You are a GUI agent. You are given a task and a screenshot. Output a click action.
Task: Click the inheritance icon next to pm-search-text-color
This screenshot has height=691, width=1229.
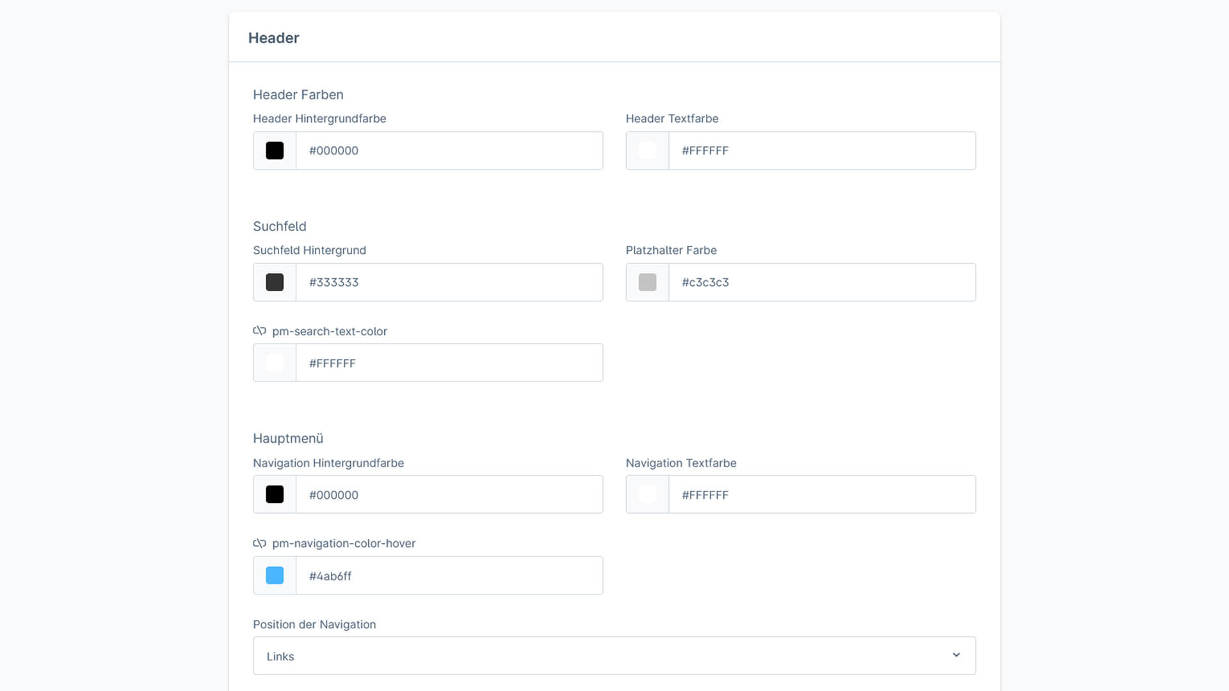coord(259,331)
